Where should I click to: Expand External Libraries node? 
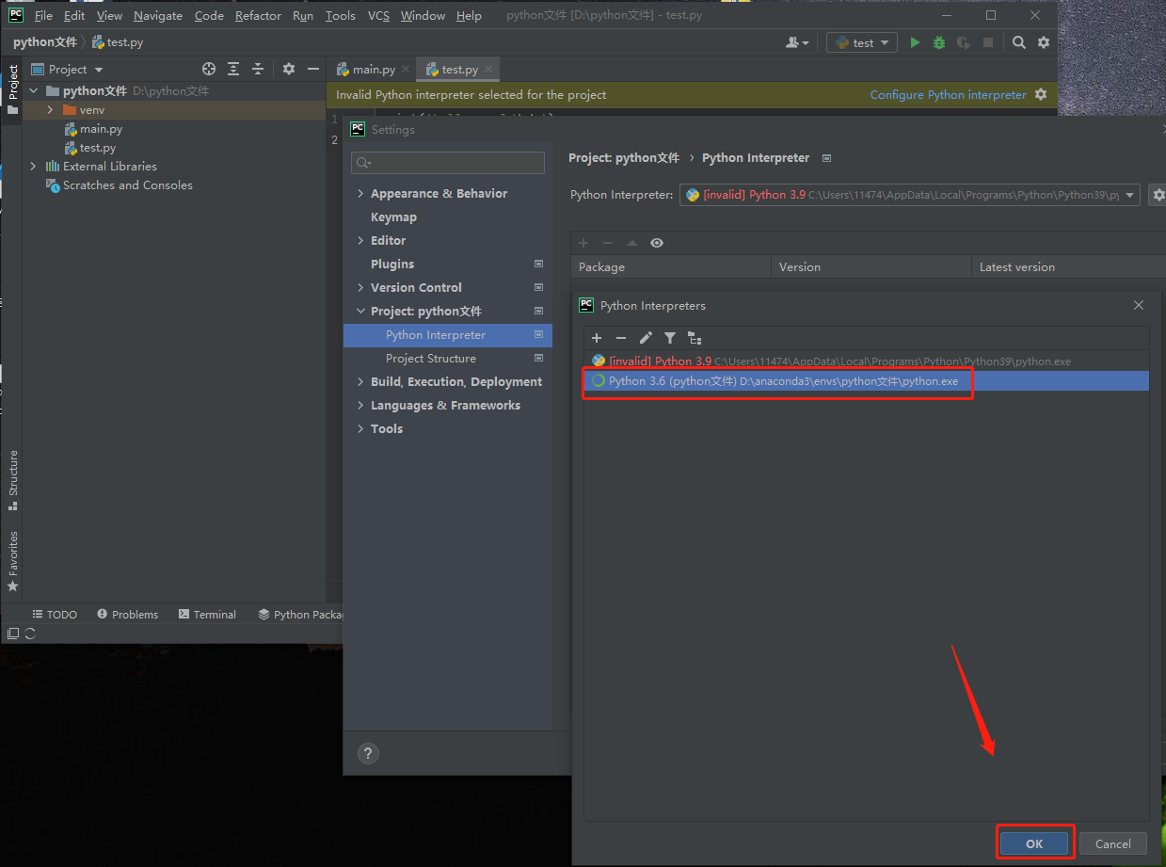(34, 167)
